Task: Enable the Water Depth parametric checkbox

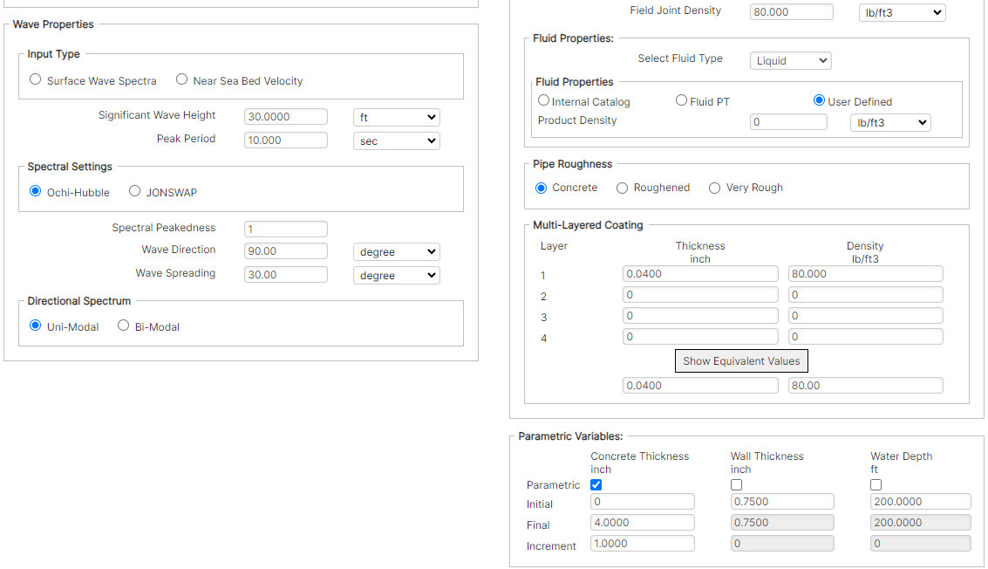Action: click(875, 484)
